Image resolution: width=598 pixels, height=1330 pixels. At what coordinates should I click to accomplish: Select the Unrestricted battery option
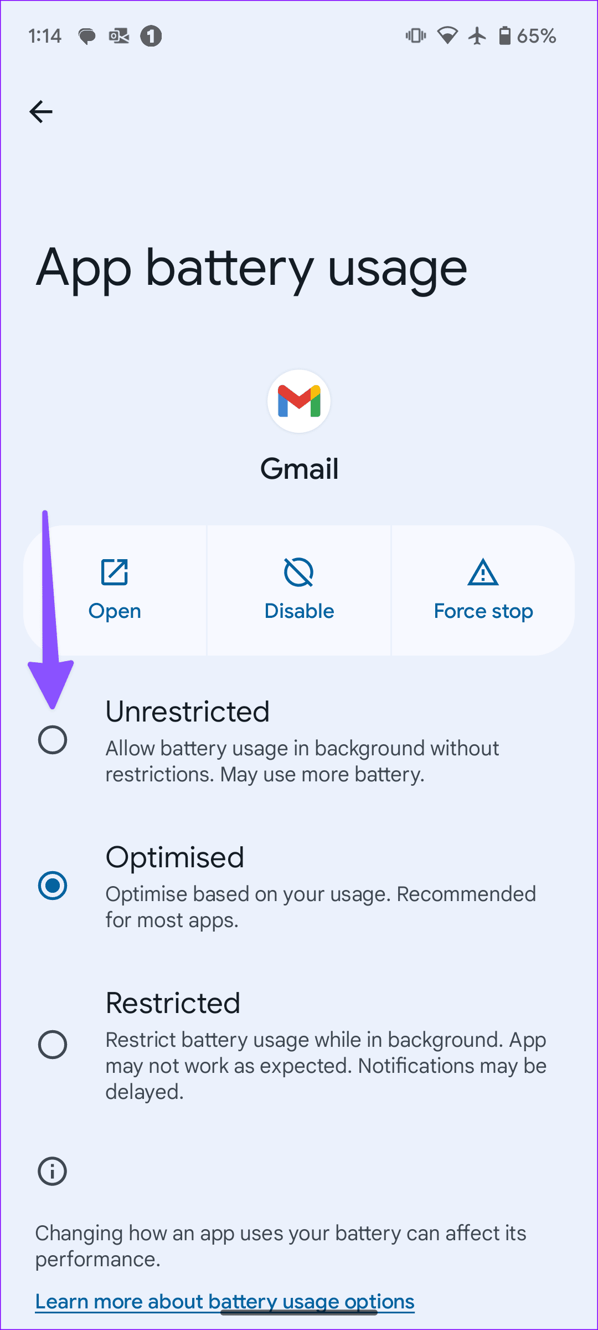pyautogui.click(x=53, y=739)
